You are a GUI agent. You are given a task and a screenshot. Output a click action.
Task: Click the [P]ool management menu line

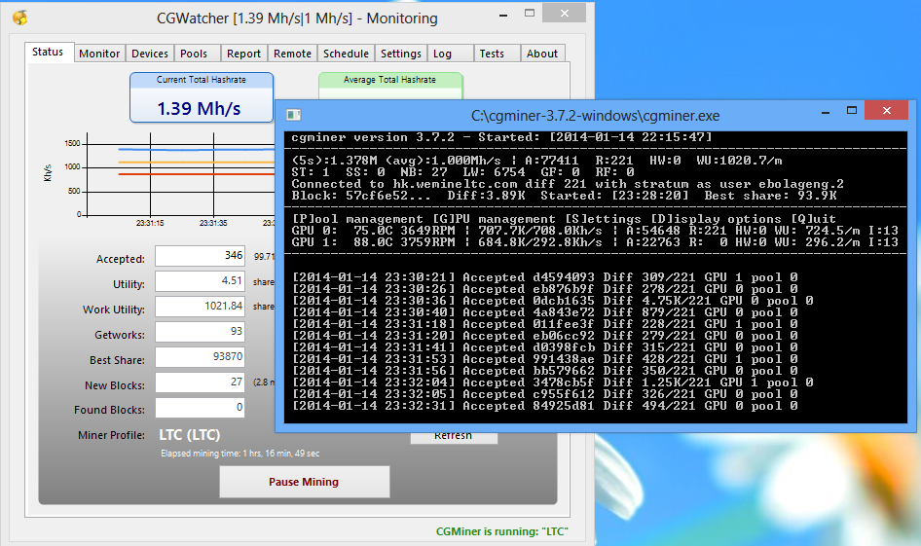(x=564, y=219)
